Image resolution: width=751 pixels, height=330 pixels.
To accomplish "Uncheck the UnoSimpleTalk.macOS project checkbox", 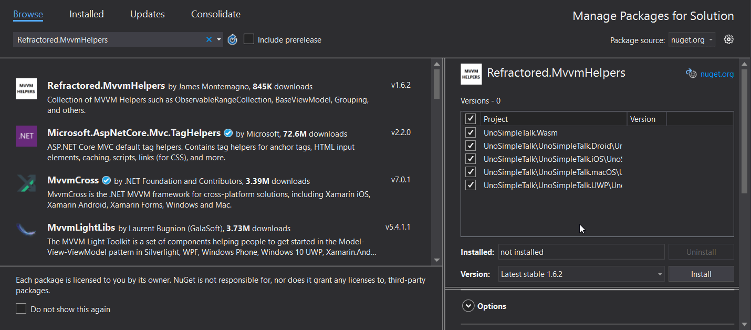I will point(471,172).
